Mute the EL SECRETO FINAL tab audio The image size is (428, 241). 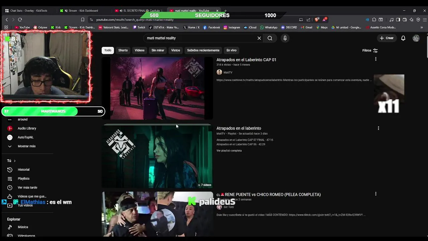(x=121, y=11)
